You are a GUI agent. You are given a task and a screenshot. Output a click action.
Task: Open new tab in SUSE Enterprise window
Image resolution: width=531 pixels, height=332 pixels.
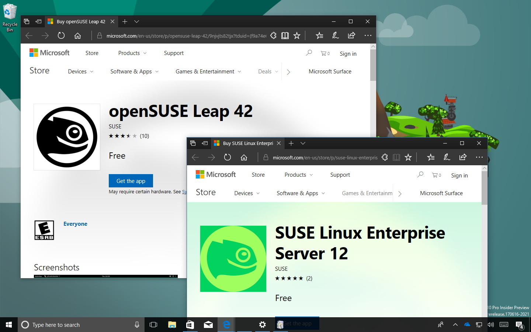291,143
